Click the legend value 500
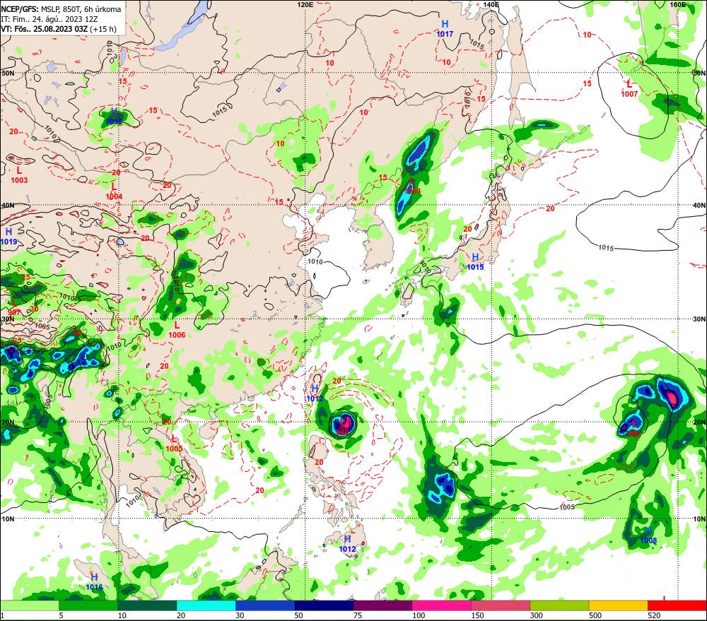 pos(595,615)
